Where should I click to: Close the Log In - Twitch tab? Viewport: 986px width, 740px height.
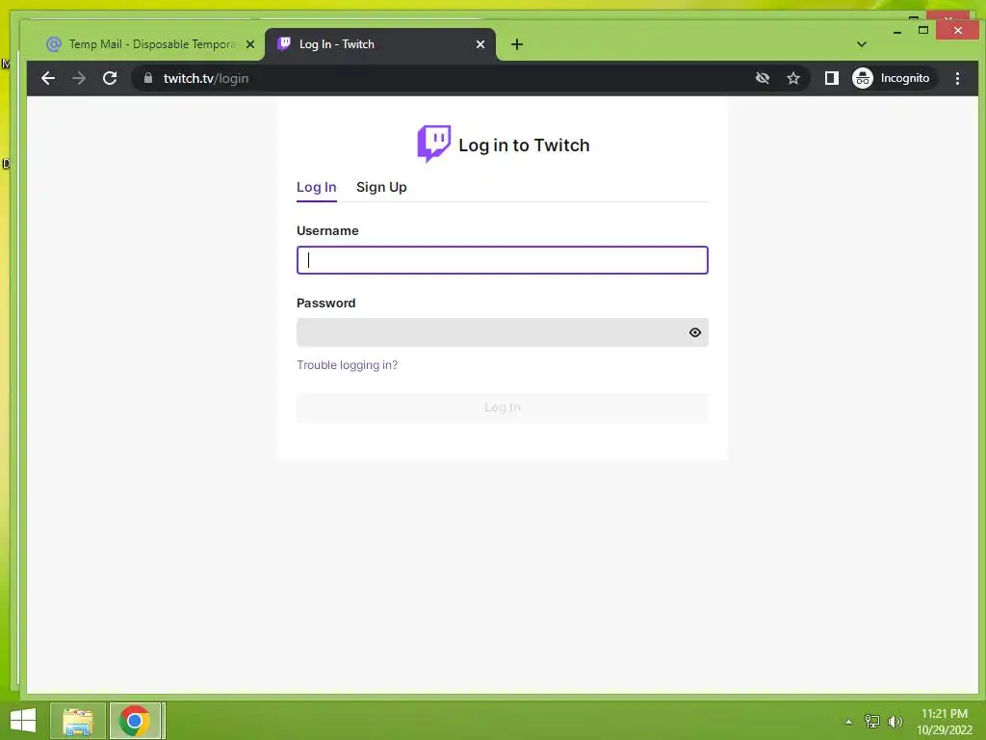coord(480,44)
